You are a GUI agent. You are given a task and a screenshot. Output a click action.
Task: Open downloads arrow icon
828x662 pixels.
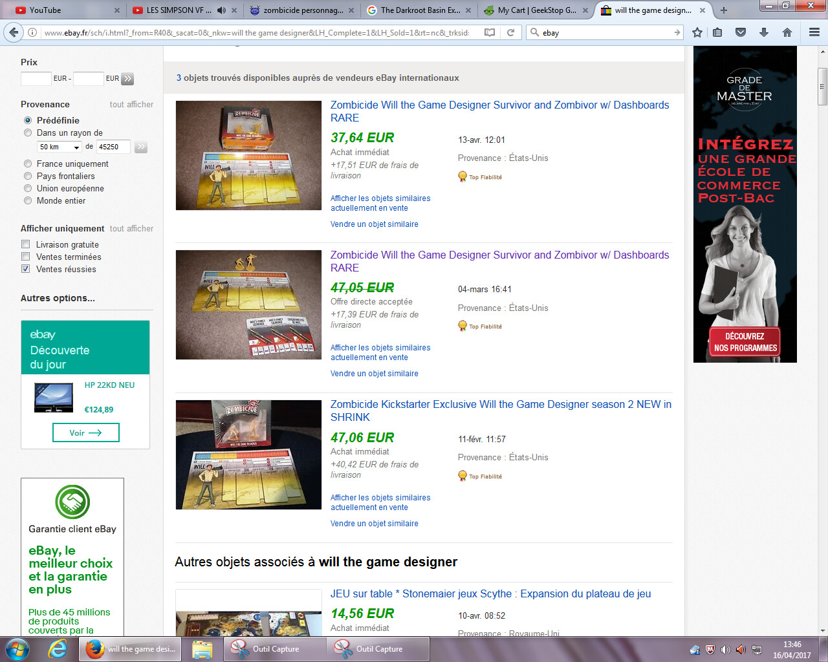tap(764, 32)
